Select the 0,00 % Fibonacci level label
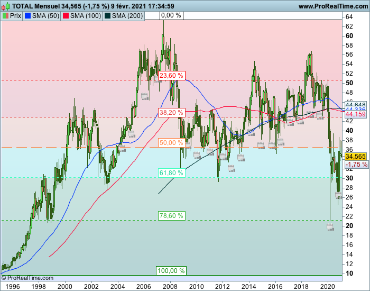This screenshot has height=291, width=370. pos(171,15)
